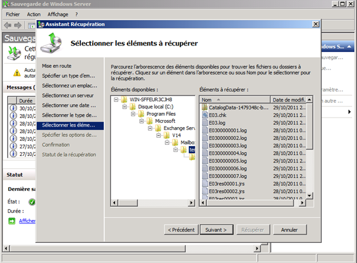Screen dimensions: 357x263
Task: Click the Disque local (C:) folder icon
Action: tap(133, 106)
